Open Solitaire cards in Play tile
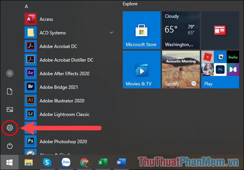This screenshot has height=170, width=244. pos(220,57)
